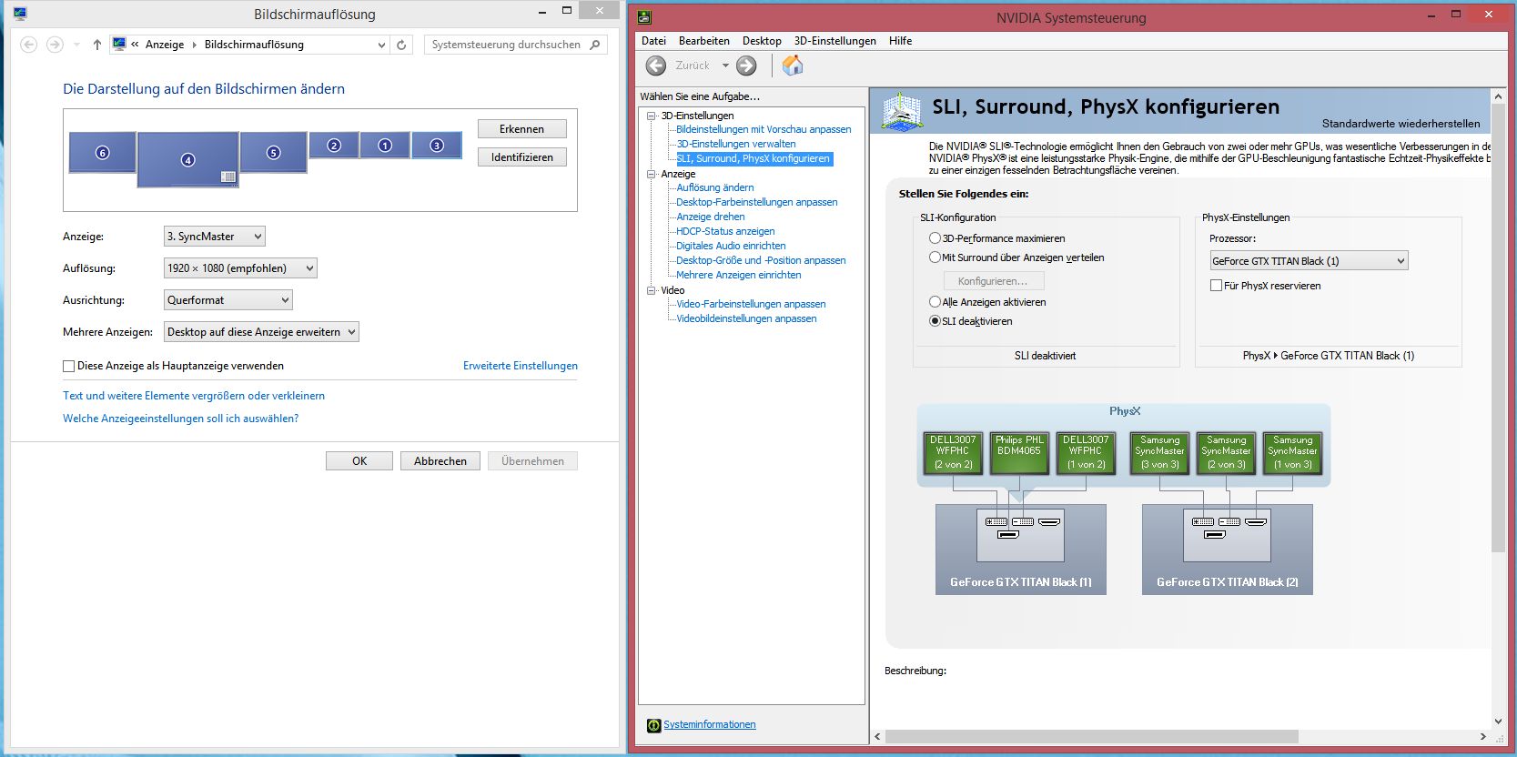Open the Bearbeiten menu
1517x757 pixels.
704,41
